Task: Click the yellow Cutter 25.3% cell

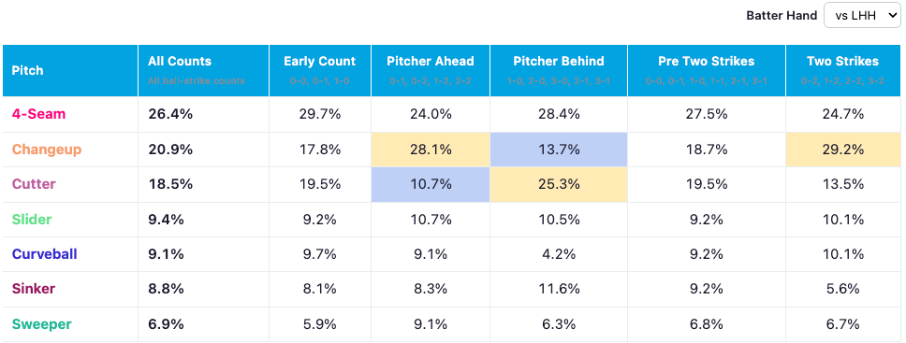Action: click(559, 185)
